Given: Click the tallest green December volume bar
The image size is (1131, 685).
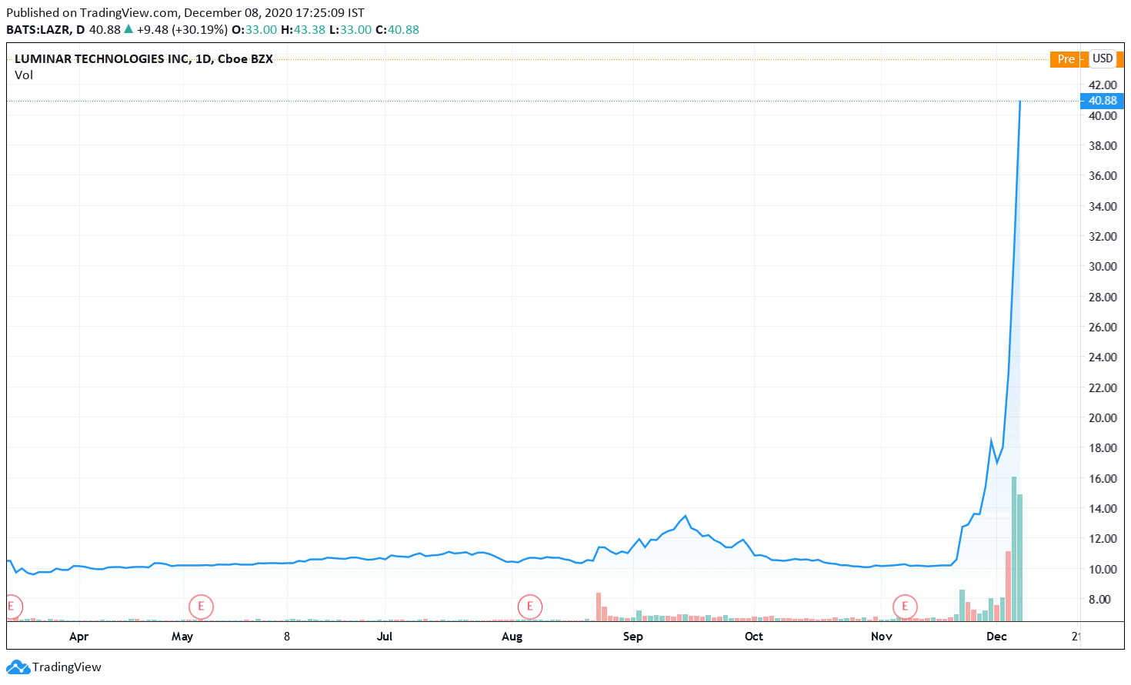Looking at the screenshot, I should pyautogui.click(x=1014, y=549).
